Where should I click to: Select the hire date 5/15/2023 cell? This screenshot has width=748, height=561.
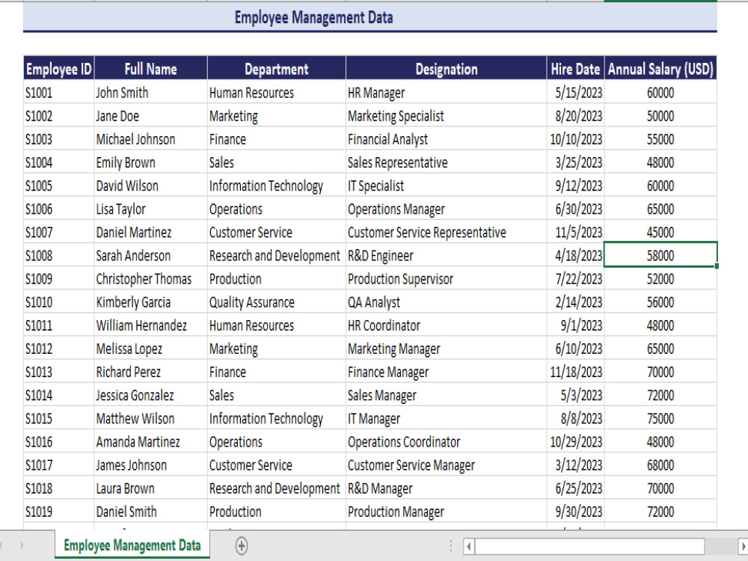click(575, 93)
